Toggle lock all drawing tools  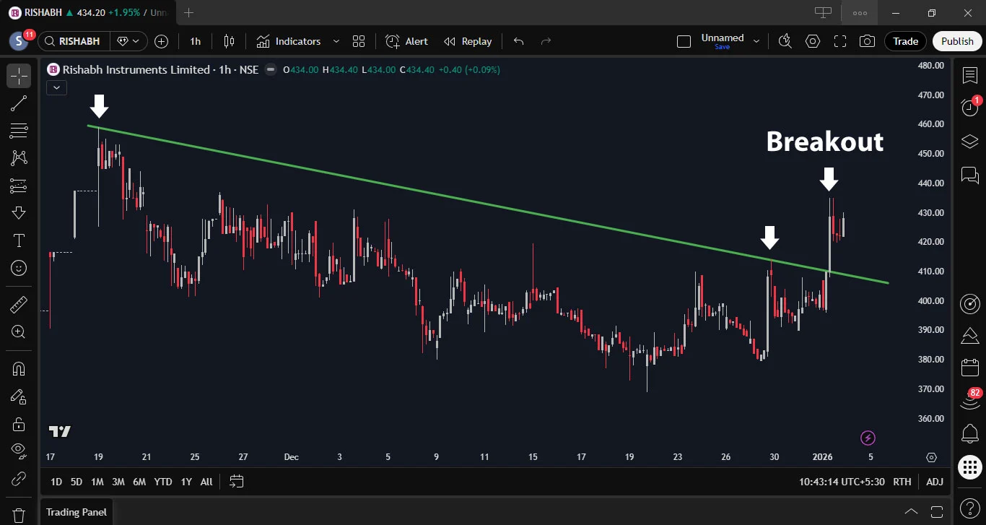[x=19, y=423]
